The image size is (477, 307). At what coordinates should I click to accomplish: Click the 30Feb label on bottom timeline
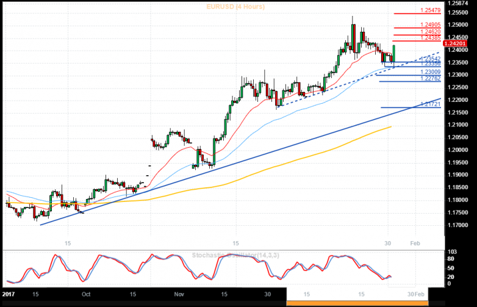pyautogui.click(x=416, y=294)
